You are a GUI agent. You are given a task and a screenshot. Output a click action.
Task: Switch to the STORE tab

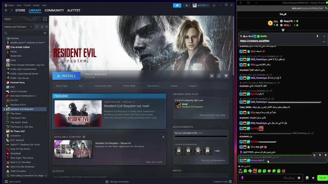pos(20,10)
